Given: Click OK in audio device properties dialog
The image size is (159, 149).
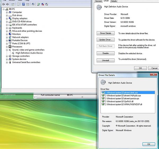Looking at the screenshot, I should [x=140, y=68].
